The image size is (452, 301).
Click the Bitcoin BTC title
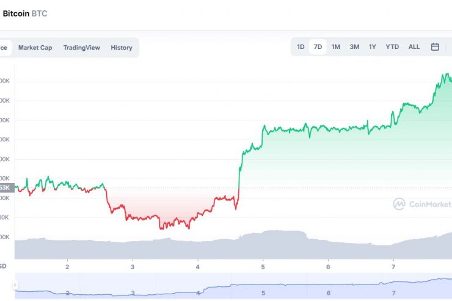coord(25,13)
